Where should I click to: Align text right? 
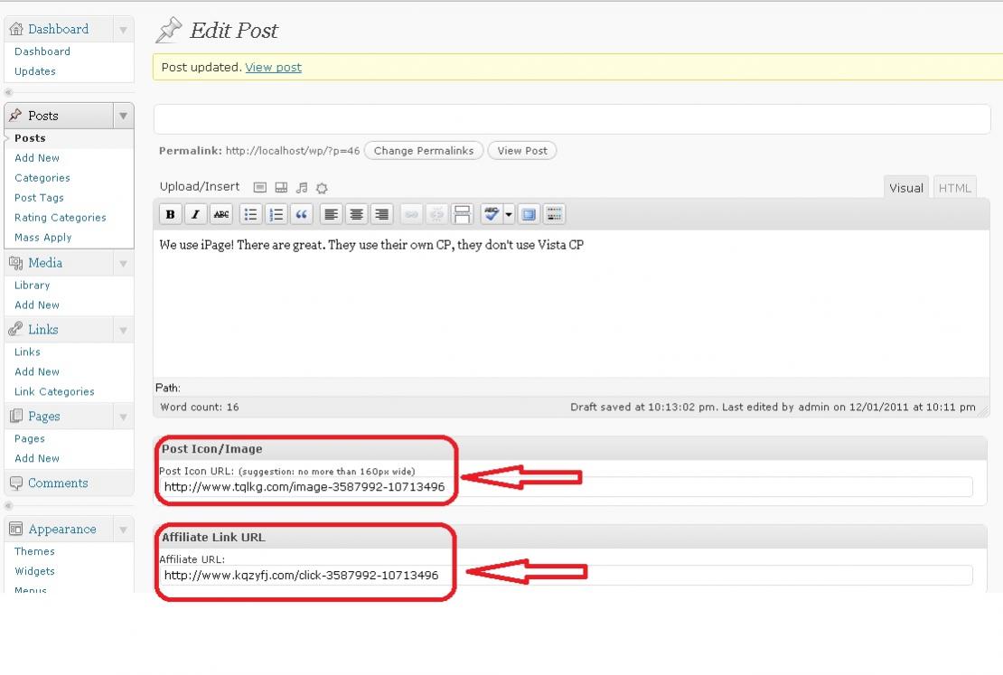pyautogui.click(x=382, y=214)
